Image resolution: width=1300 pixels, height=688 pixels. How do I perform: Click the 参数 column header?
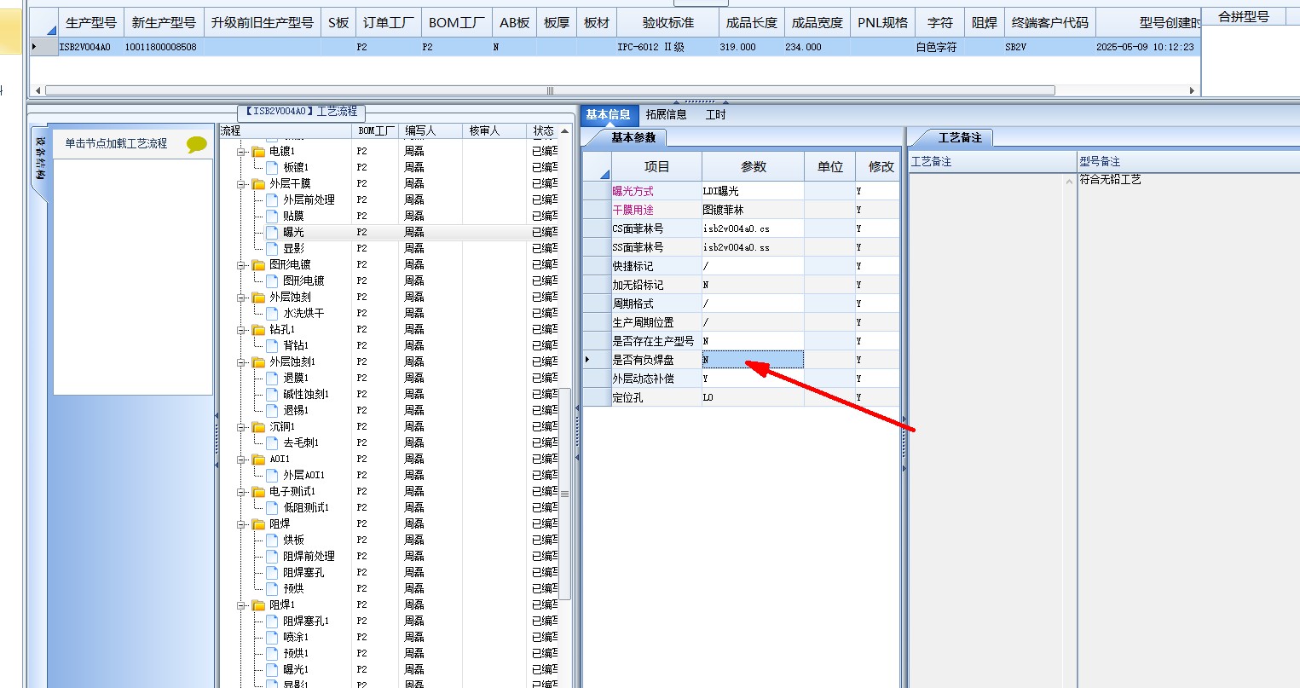(754, 166)
